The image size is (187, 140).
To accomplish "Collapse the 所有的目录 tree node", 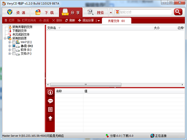I will [5, 38].
